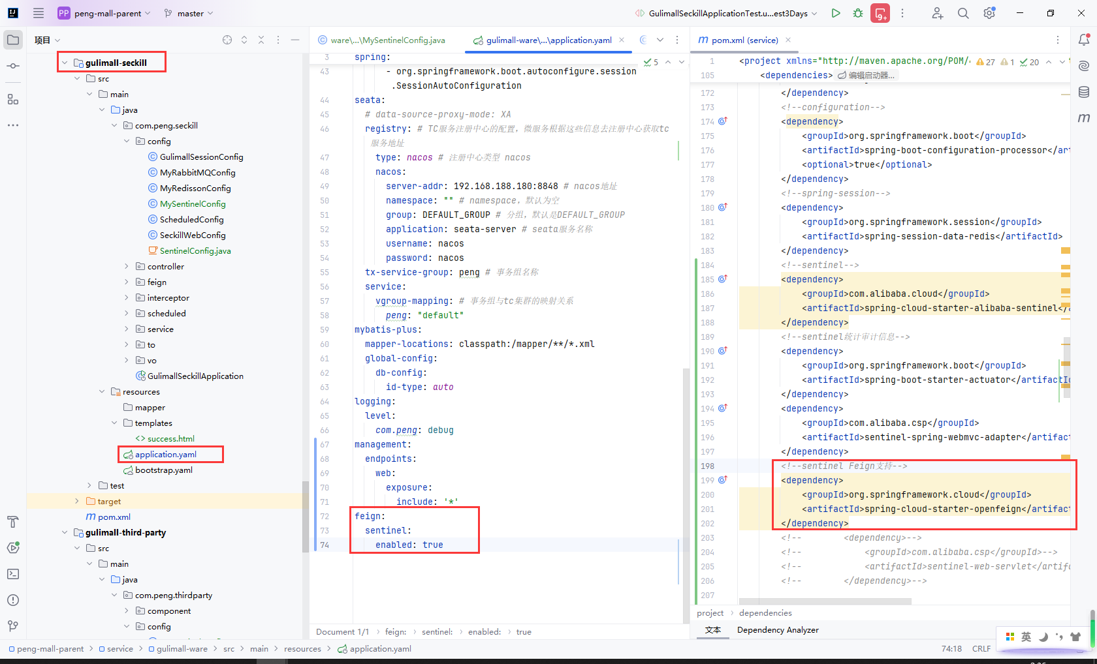Click CRLF line separator in status bar
Image resolution: width=1097 pixels, height=664 pixels.
tap(981, 649)
